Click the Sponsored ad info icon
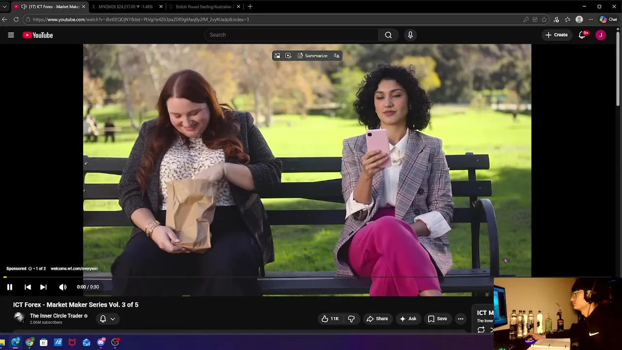This screenshot has width=622, height=350. (x=30, y=269)
